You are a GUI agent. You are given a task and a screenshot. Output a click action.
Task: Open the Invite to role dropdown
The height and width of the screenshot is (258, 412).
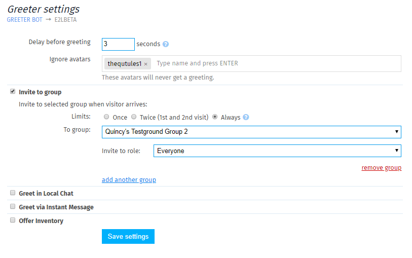277,151
